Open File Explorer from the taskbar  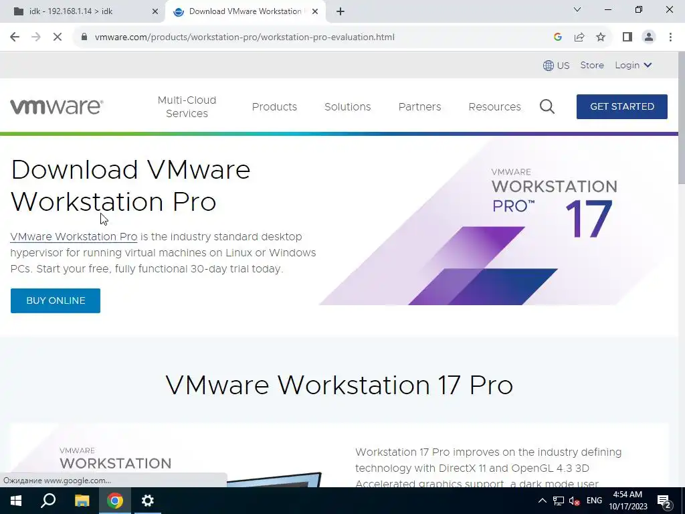pyautogui.click(x=82, y=501)
